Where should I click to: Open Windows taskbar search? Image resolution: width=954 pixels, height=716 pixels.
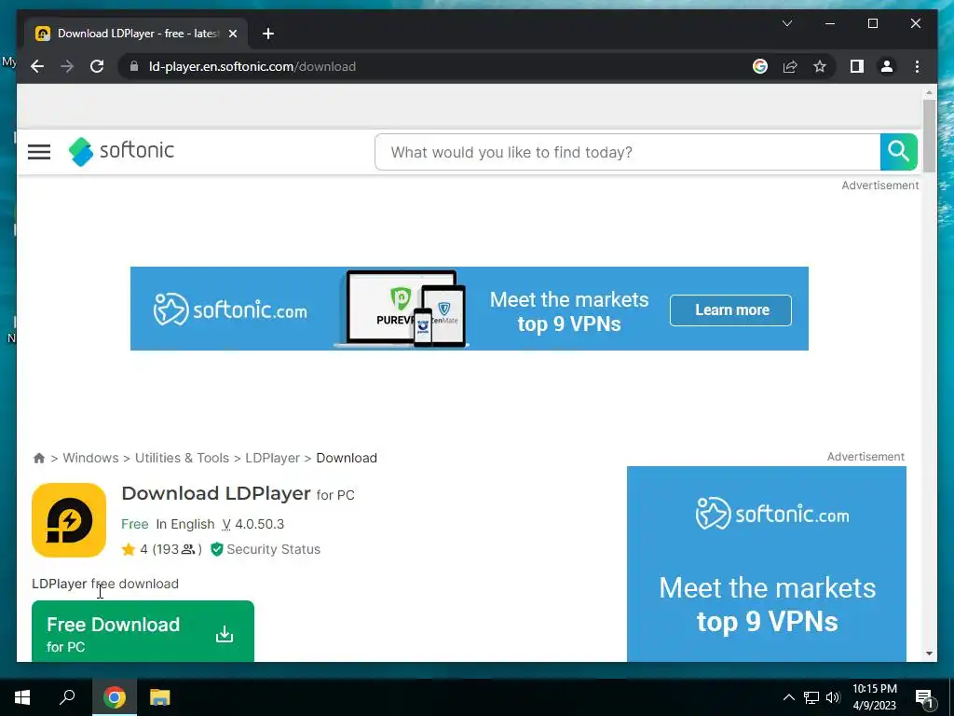coord(67,697)
